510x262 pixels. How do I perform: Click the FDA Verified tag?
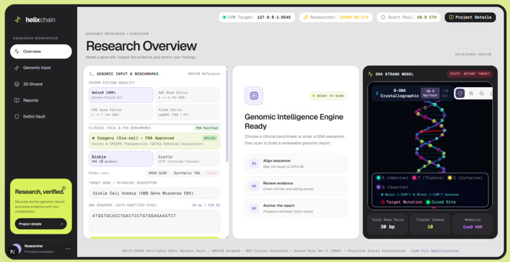point(207,128)
